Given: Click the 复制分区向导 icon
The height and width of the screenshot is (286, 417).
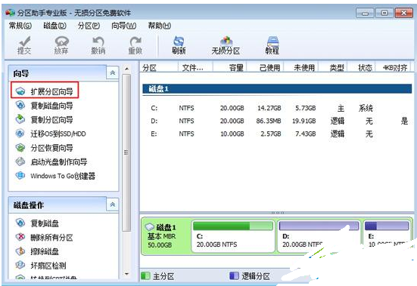Looking at the screenshot, I should [20, 119].
